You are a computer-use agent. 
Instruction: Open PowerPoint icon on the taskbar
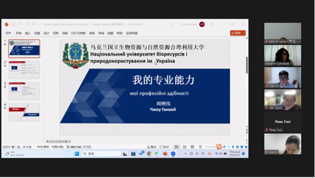tap(165, 154)
